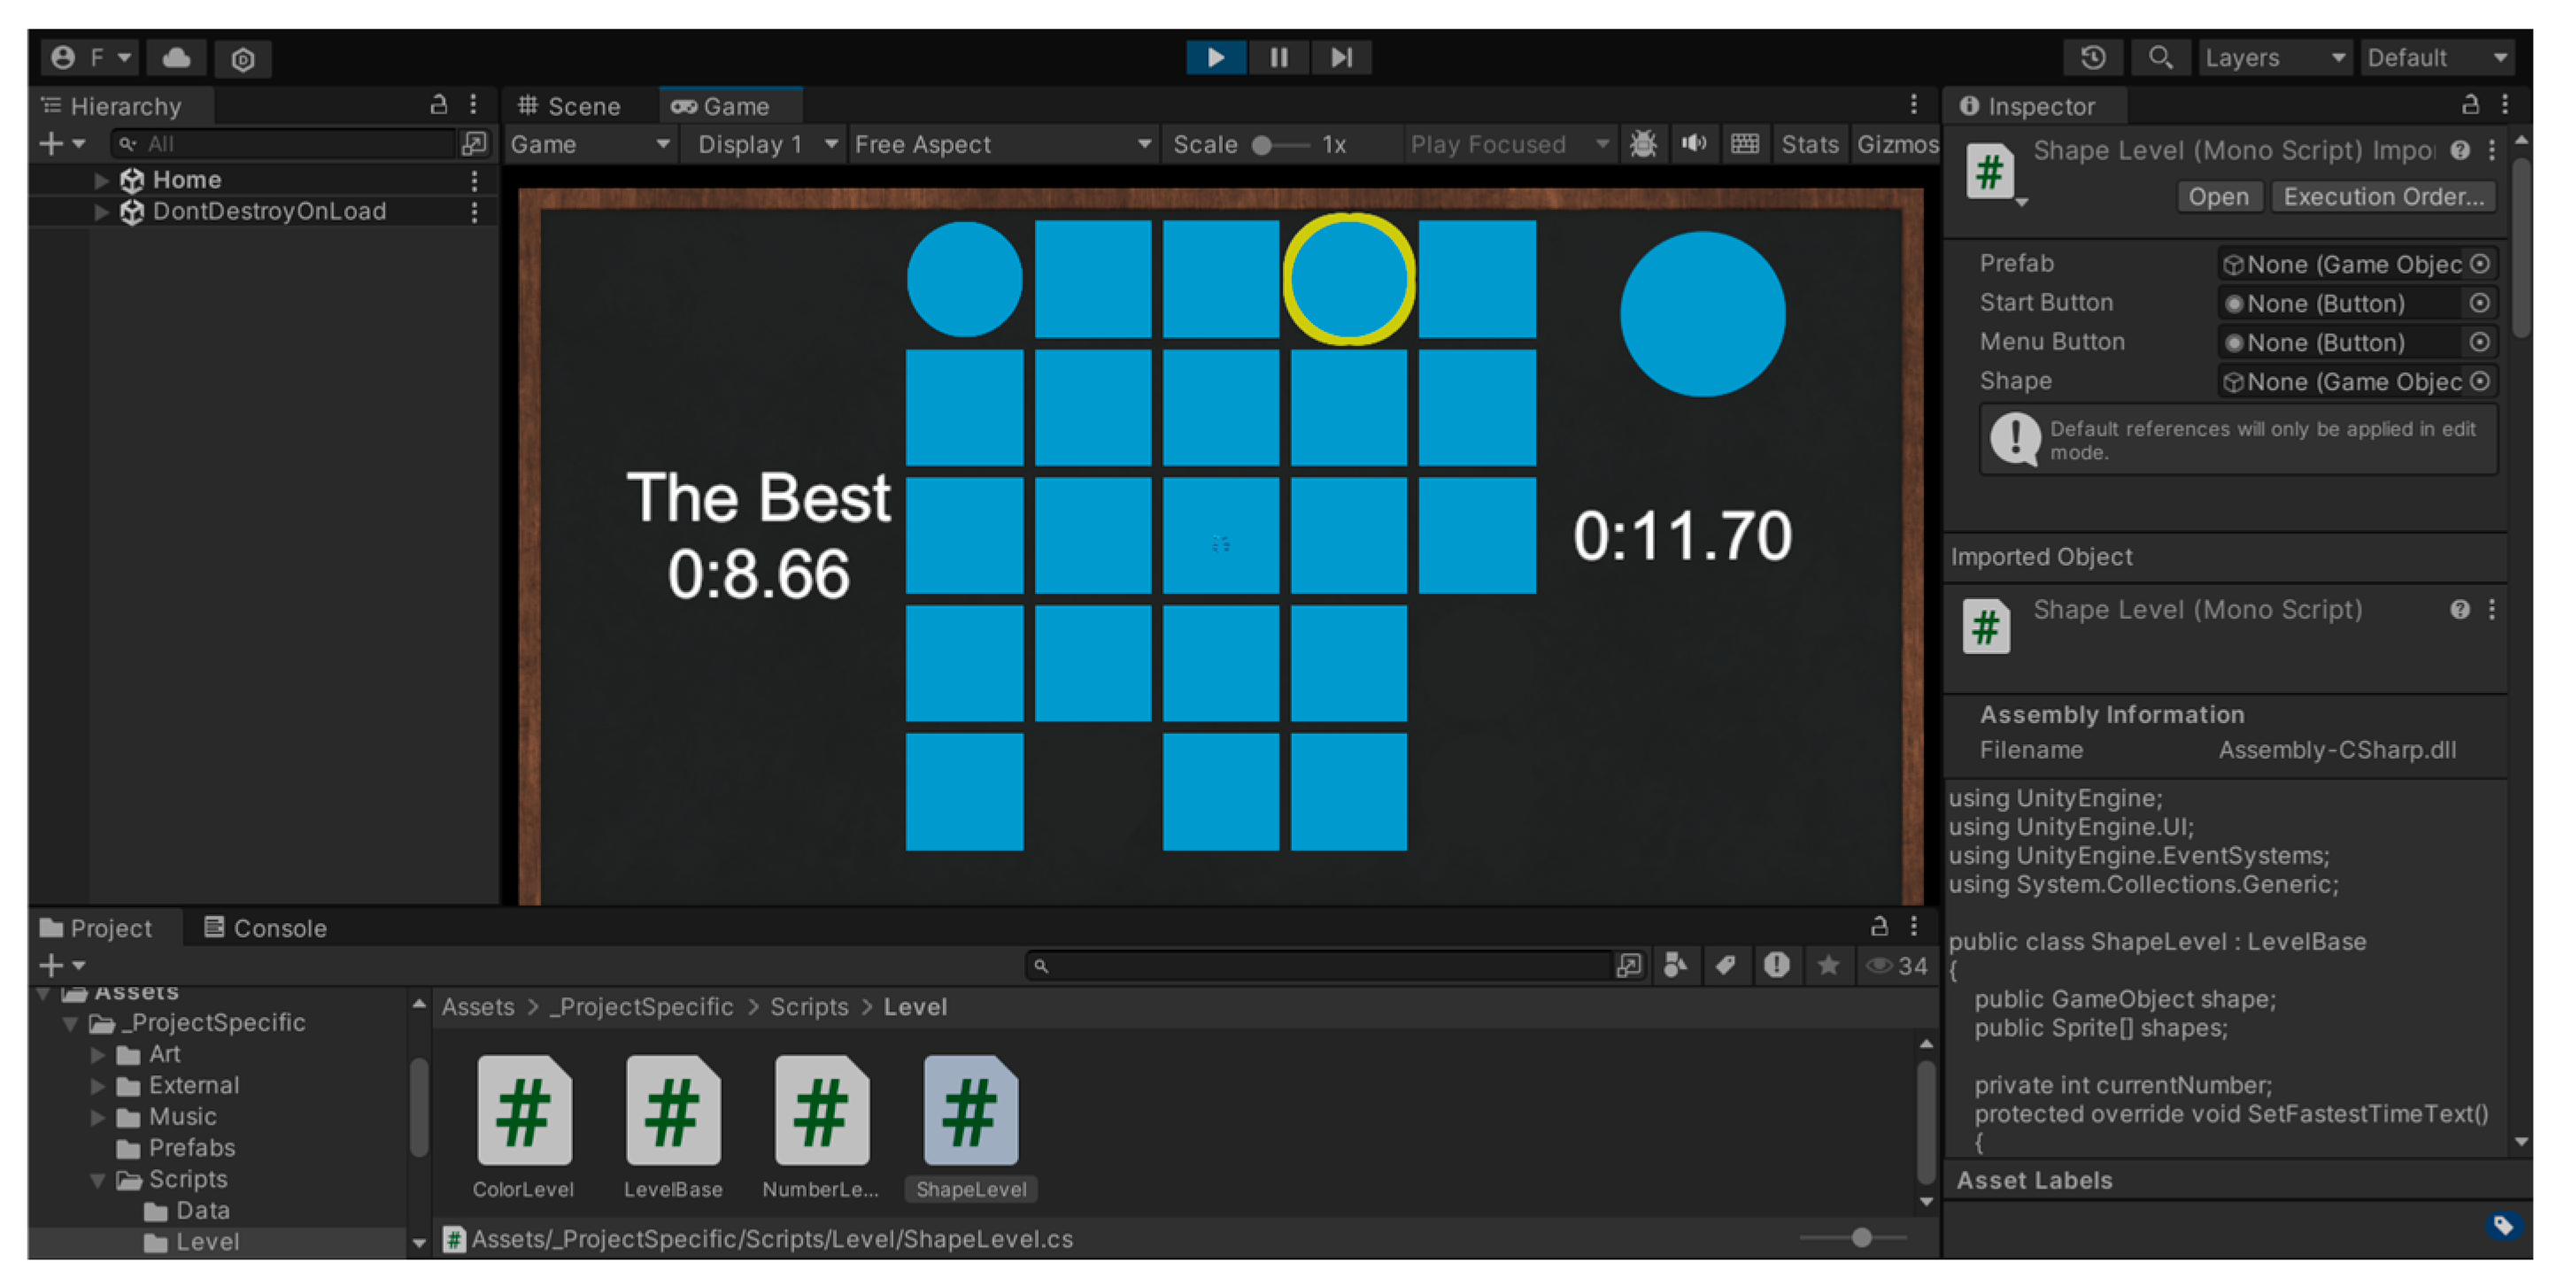The width and height of the screenshot is (2556, 1286).
Task: Expand the Home scene in Hierarchy
Action: (100, 181)
